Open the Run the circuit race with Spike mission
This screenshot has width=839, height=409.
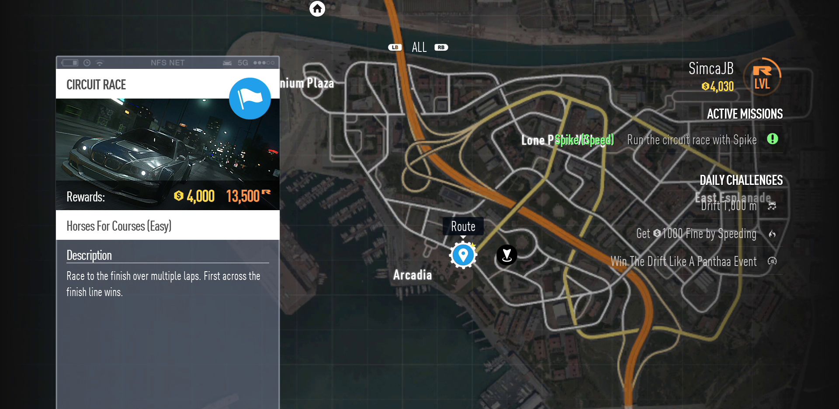pyautogui.click(x=692, y=140)
